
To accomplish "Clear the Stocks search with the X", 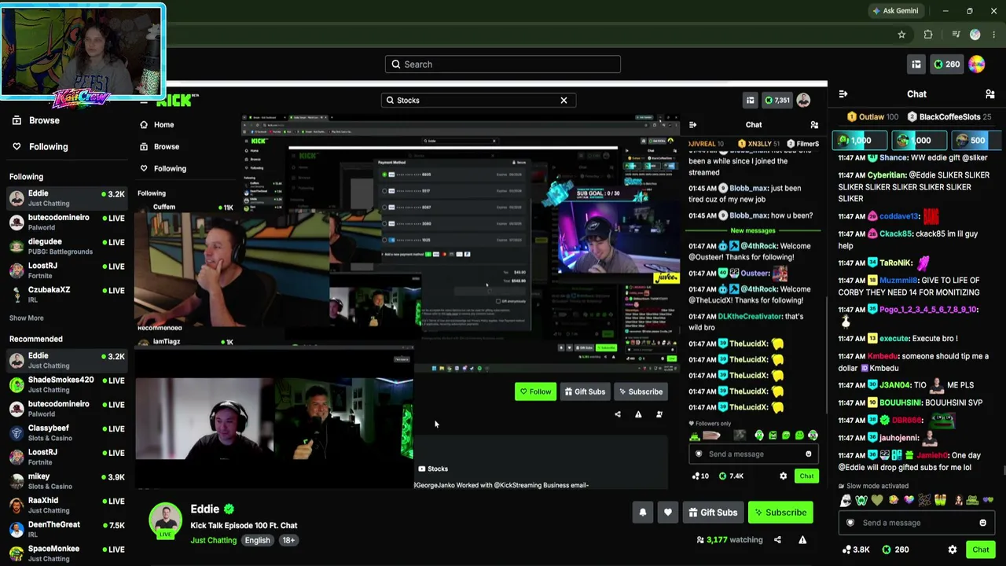I will click(x=564, y=101).
